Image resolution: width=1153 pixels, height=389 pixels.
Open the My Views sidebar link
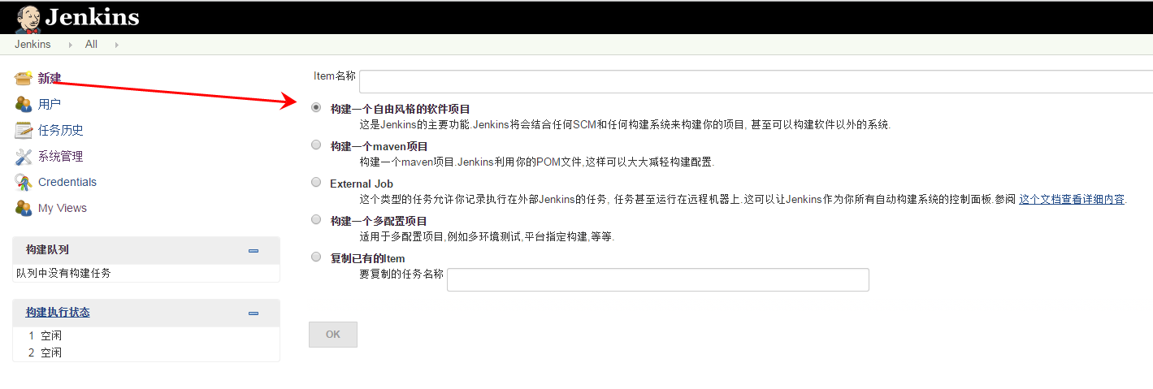point(63,208)
